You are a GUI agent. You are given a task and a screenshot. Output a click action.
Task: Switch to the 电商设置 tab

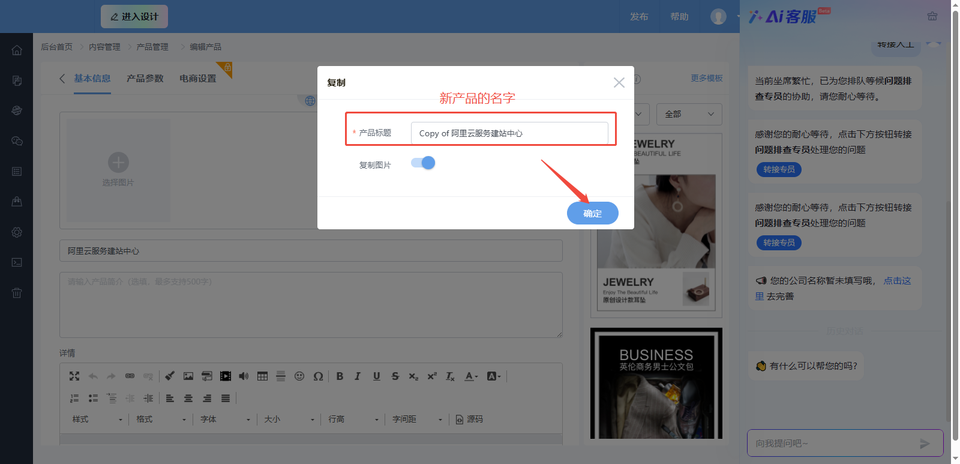pyautogui.click(x=197, y=79)
